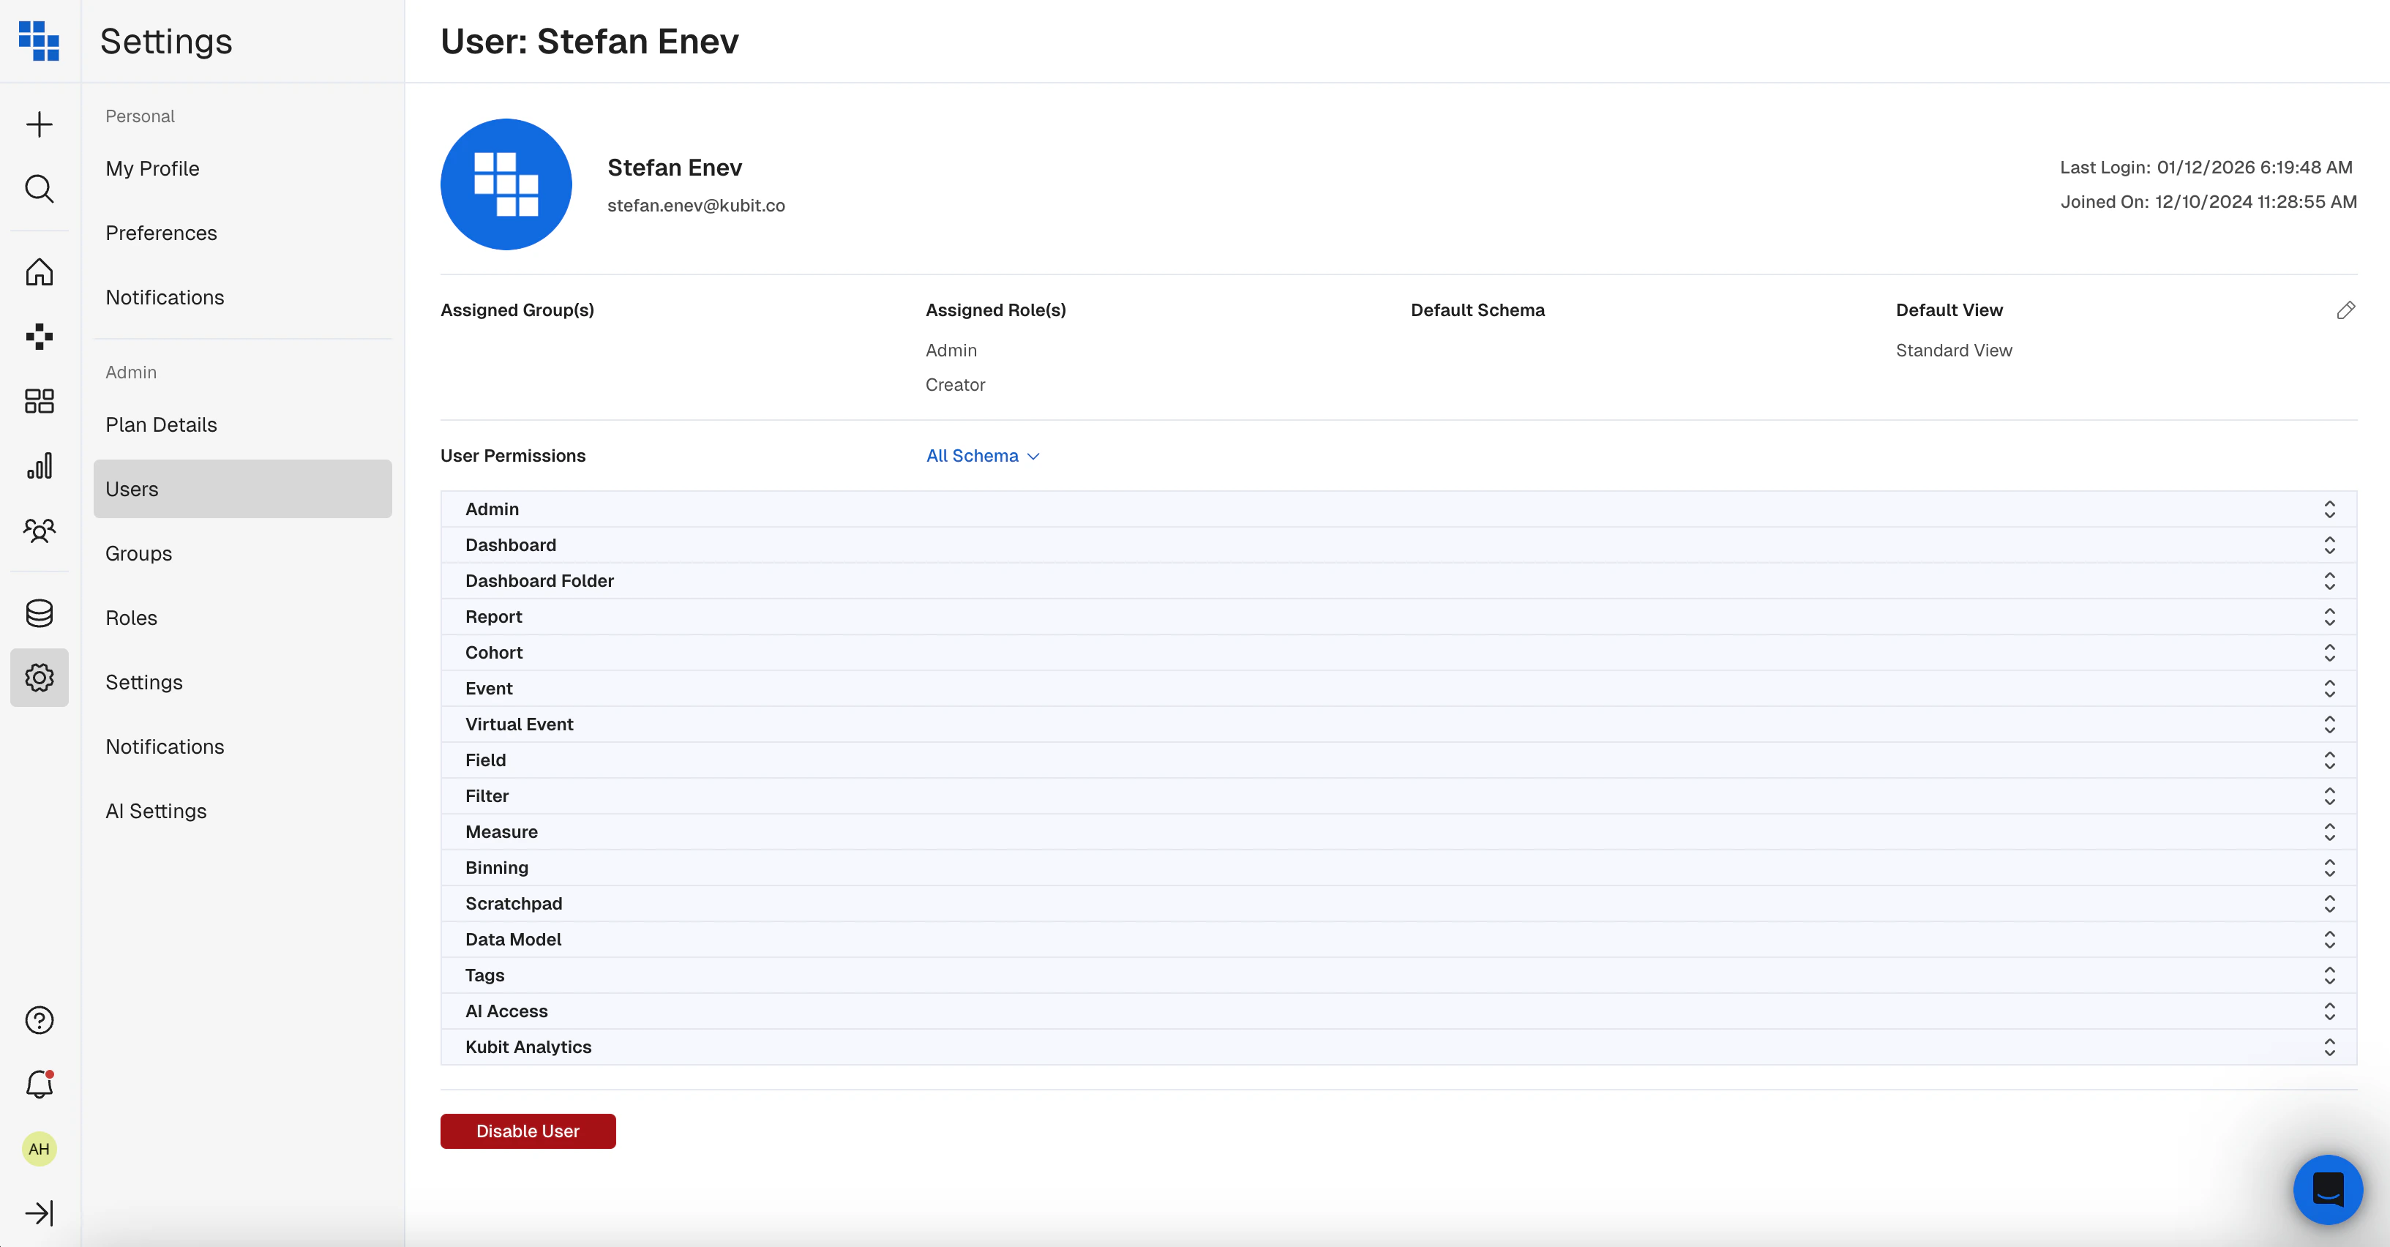Expand the sidebar with arrow icon

39,1213
